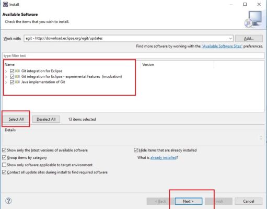
Task: Click the Add... button
Action: [x=249, y=39]
